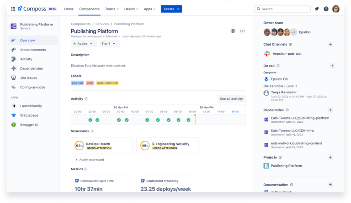Add a new chat channel with plus

(330, 44)
